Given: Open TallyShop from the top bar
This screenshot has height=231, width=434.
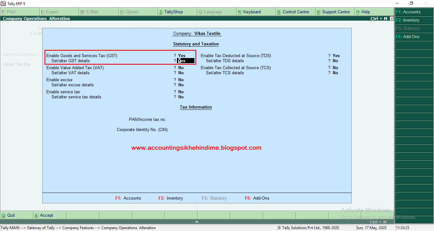Looking at the screenshot, I should (x=177, y=12).
